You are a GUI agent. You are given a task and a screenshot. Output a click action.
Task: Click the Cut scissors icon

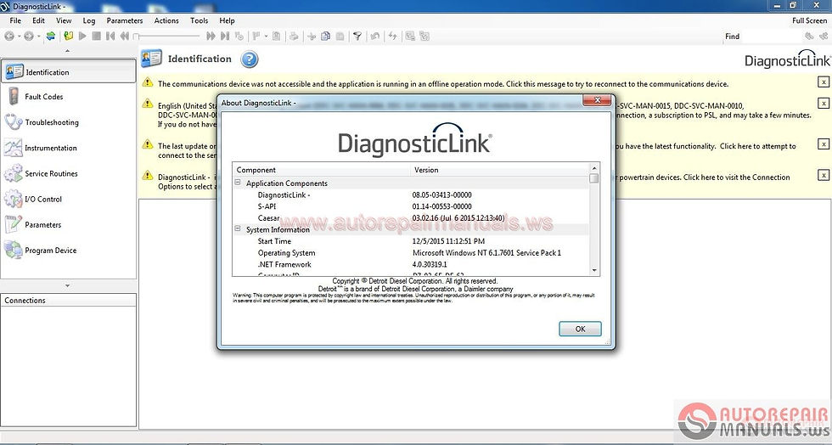tap(312, 37)
